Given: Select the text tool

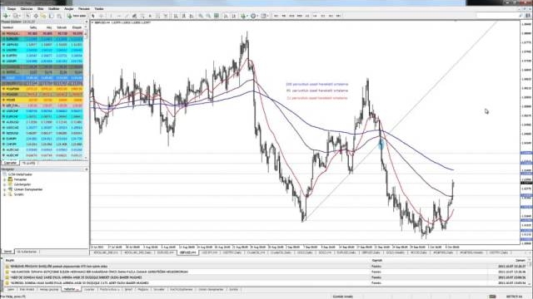Looking at the screenshot, I should click(x=150, y=16).
